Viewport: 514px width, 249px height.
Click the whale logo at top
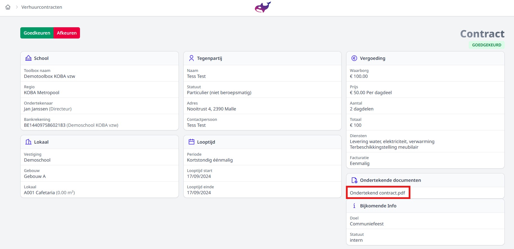coord(262,7)
